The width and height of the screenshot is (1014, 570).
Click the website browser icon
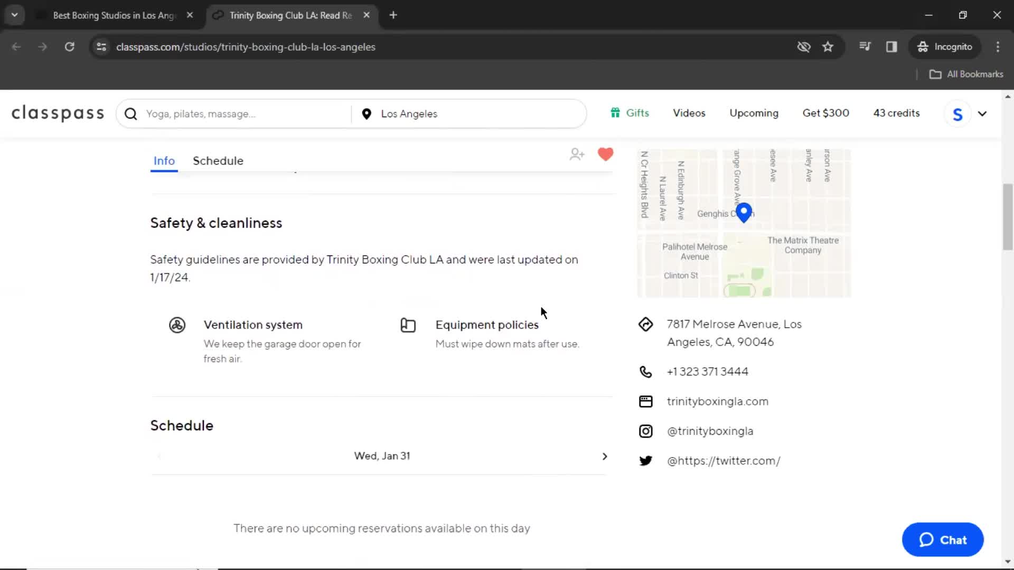click(x=645, y=402)
